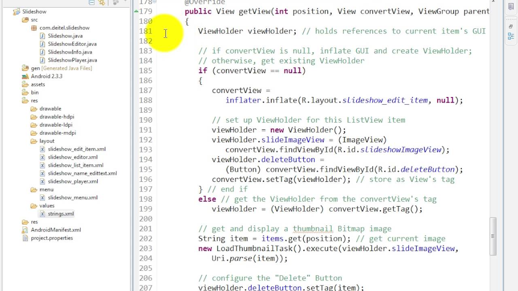Click the SlideshowInfo.java file icon

click(x=43, y=52)
